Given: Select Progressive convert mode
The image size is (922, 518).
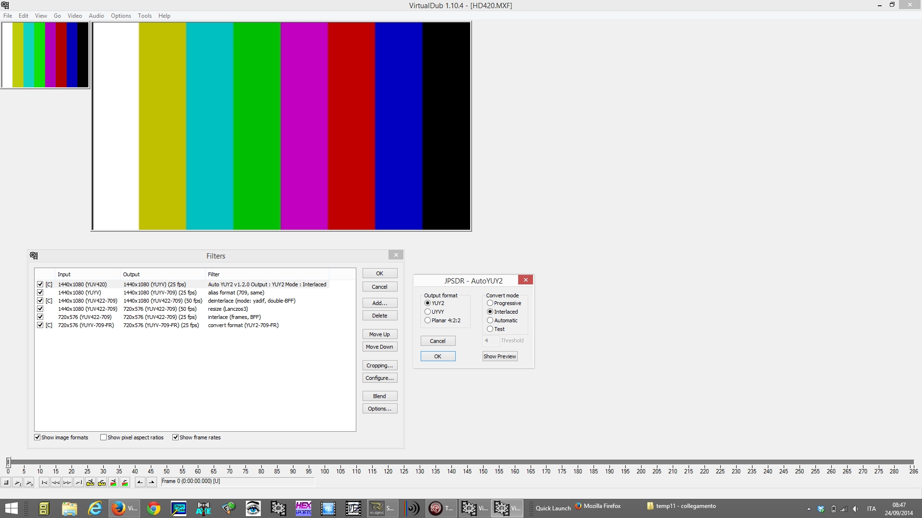Looking at the screenshot, I should tap(490, 303).
